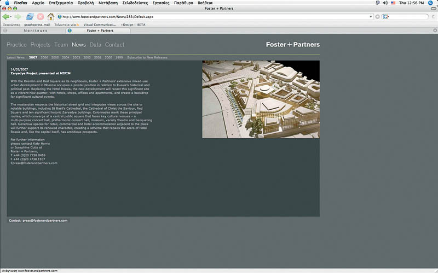Open the graphopress_mail bookmark
The image size is (438, 273).
click(x=37, y=25)
